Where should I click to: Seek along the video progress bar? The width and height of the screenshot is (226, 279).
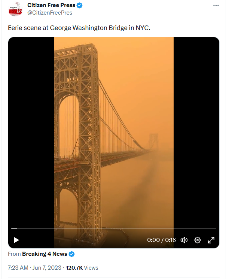coord(114,229)
